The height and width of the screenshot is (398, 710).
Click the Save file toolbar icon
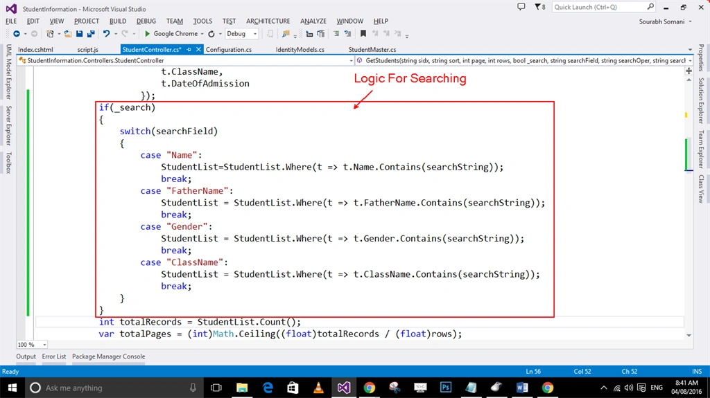click(x=79, y=33)
